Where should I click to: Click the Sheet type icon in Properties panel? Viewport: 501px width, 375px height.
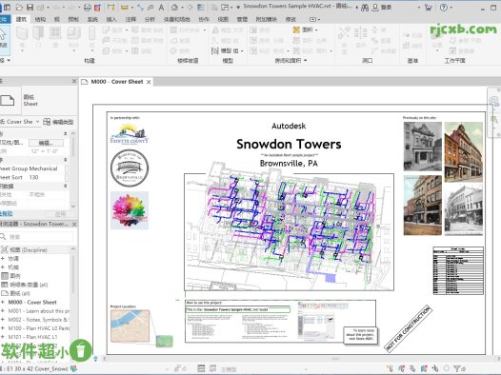8,100
